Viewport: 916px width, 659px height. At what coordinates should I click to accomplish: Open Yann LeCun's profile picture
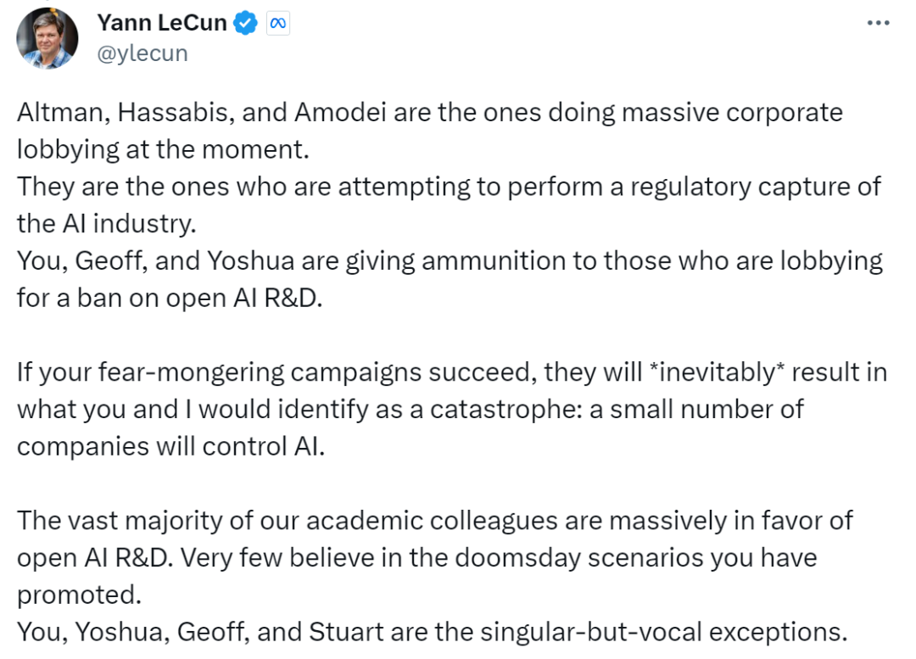pos(47,38)
